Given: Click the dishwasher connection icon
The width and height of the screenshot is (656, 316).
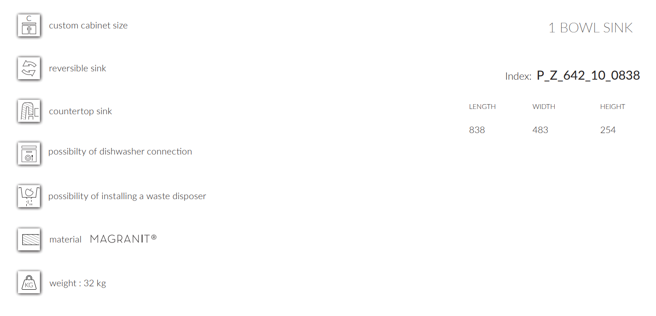Looking at the screenshot, I should tap(29, 154).
